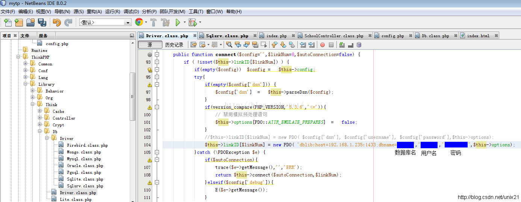
Task: Select Mysql.class.php in project tree
Action: pos(84,159)
